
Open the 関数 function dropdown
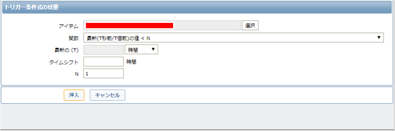234,38
